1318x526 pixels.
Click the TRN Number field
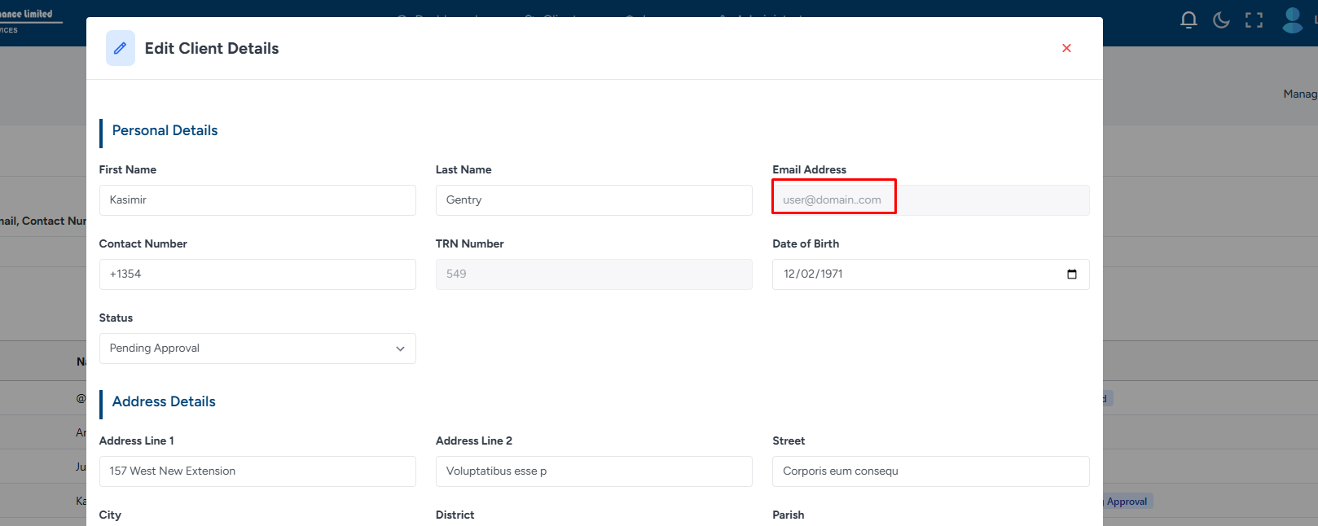click(x=593, y=274)
